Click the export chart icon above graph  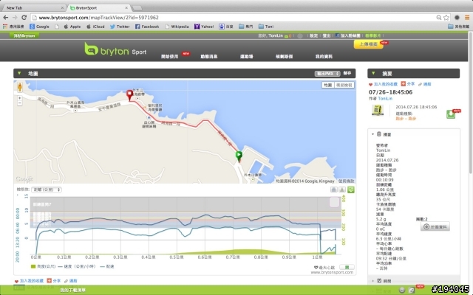click(x=342, y=190)
